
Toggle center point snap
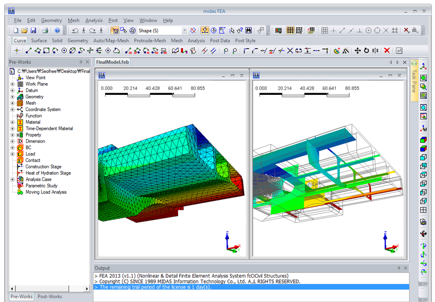(x=368, y=31)
